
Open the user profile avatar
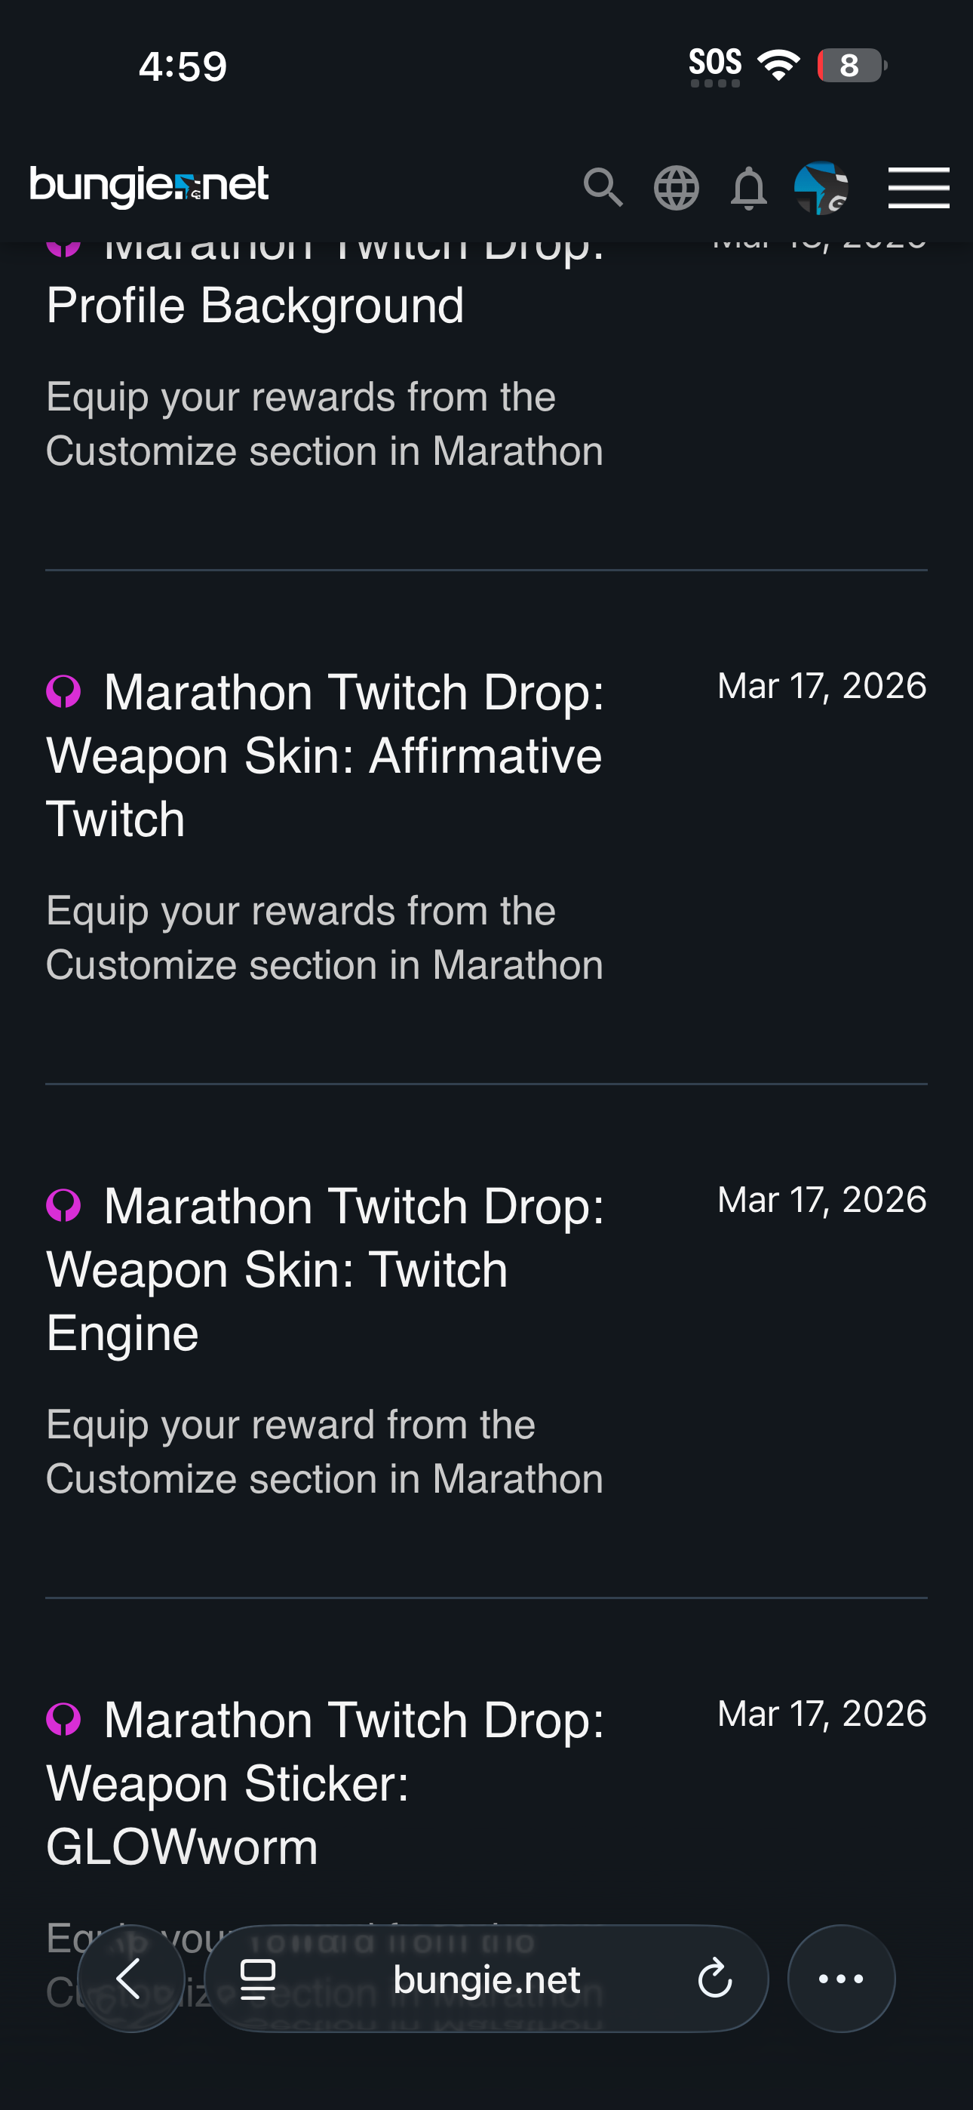[x=821, y=188]
